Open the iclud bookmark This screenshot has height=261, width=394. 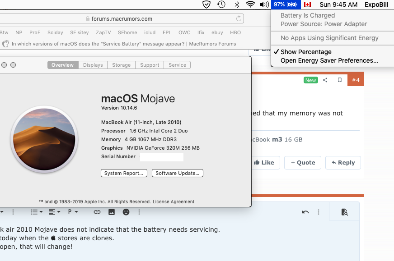[150, 32]
